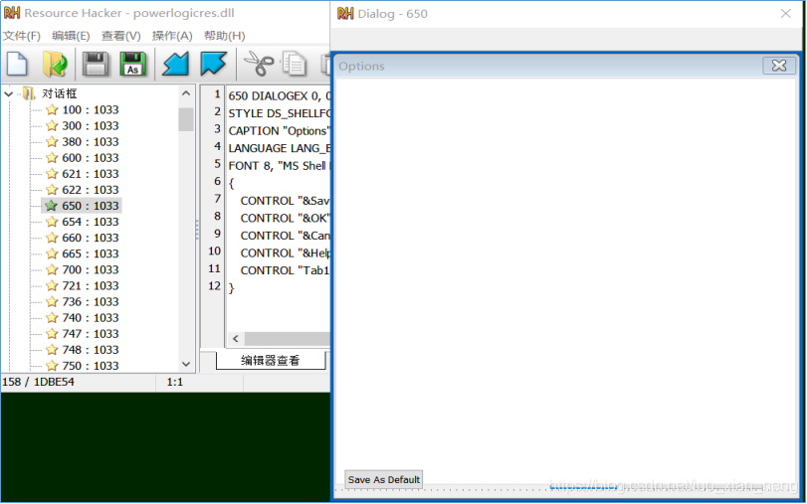Image resolution: width=807 pixels, height=504 pixels.
Task: Cut with the scissors toolbar icon
Action: 259,64
